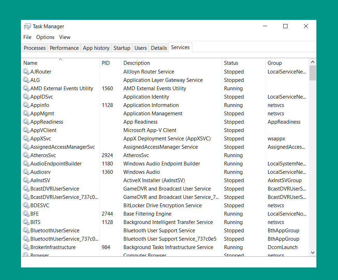
Task: Click the AxInstSV service icon
Action: (x=26, y=180)
